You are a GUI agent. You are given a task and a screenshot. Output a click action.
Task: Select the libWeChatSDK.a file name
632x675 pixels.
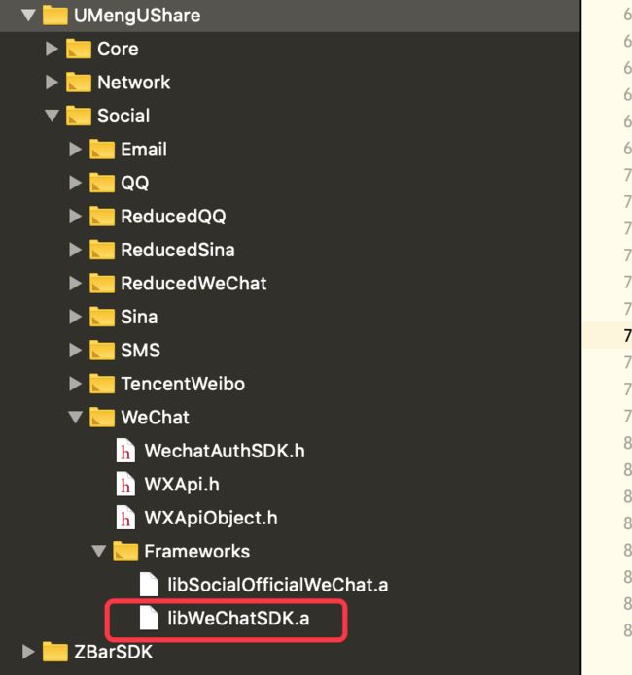238,618
